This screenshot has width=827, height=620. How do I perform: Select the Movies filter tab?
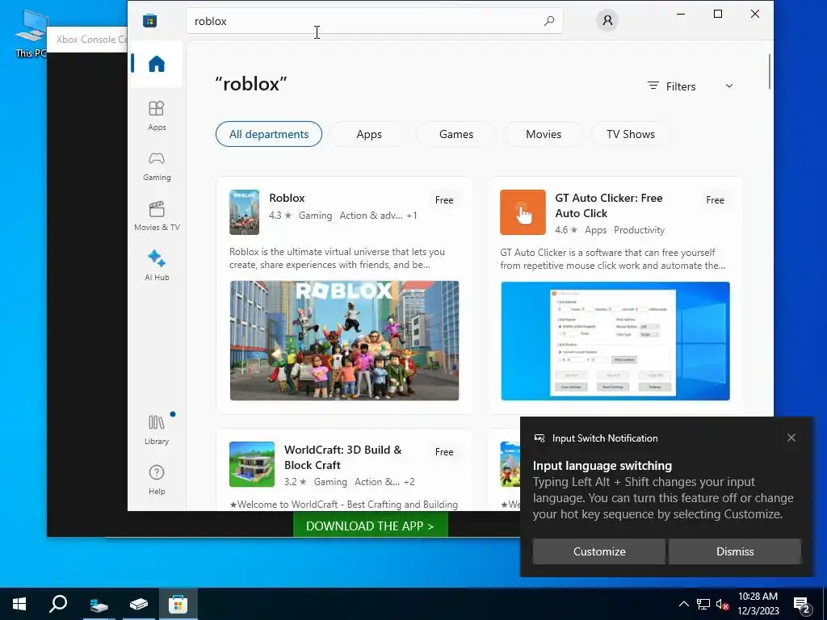[x=544, y=134]
